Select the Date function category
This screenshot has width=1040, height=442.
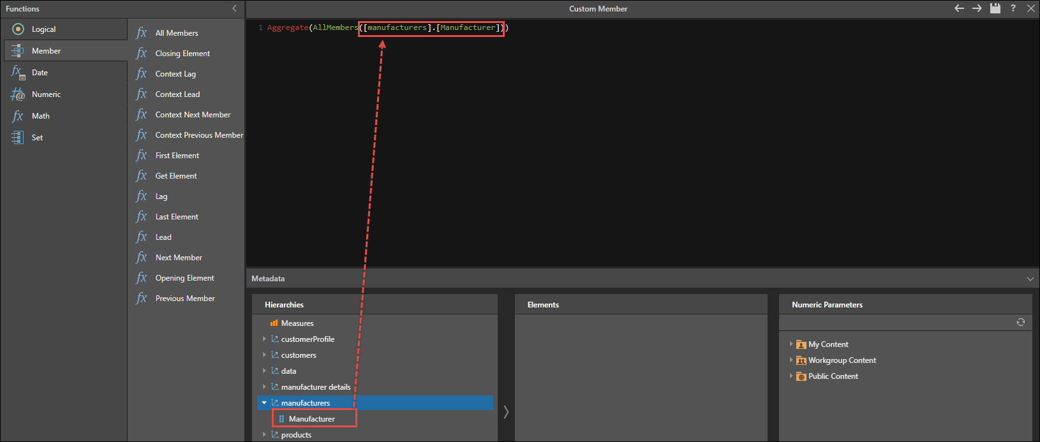[x=40, y=73]
